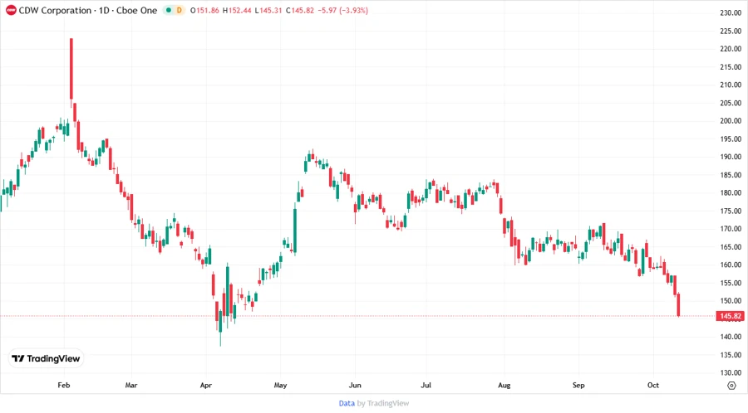Click the 135.00 price axis label
The image size is (748, 413).
731,355
